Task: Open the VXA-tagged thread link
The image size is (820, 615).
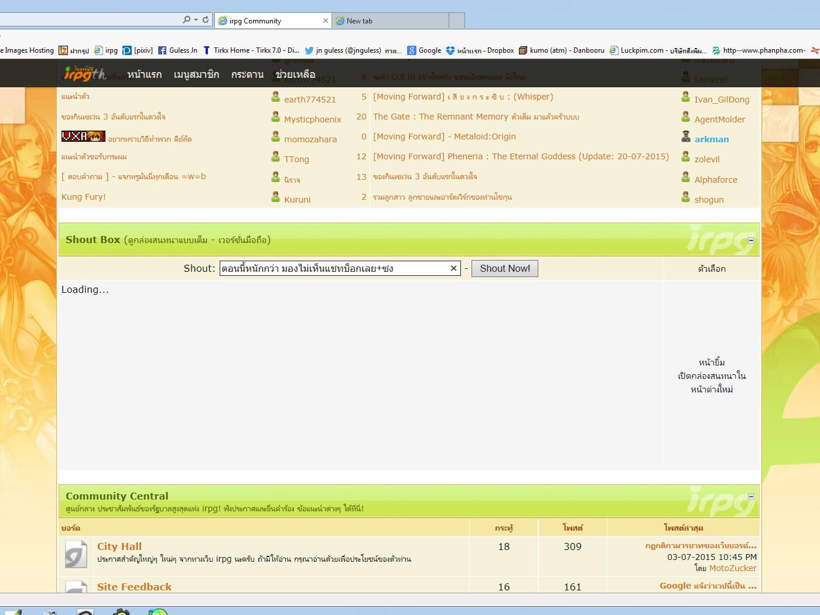Action: pos(150,139)
